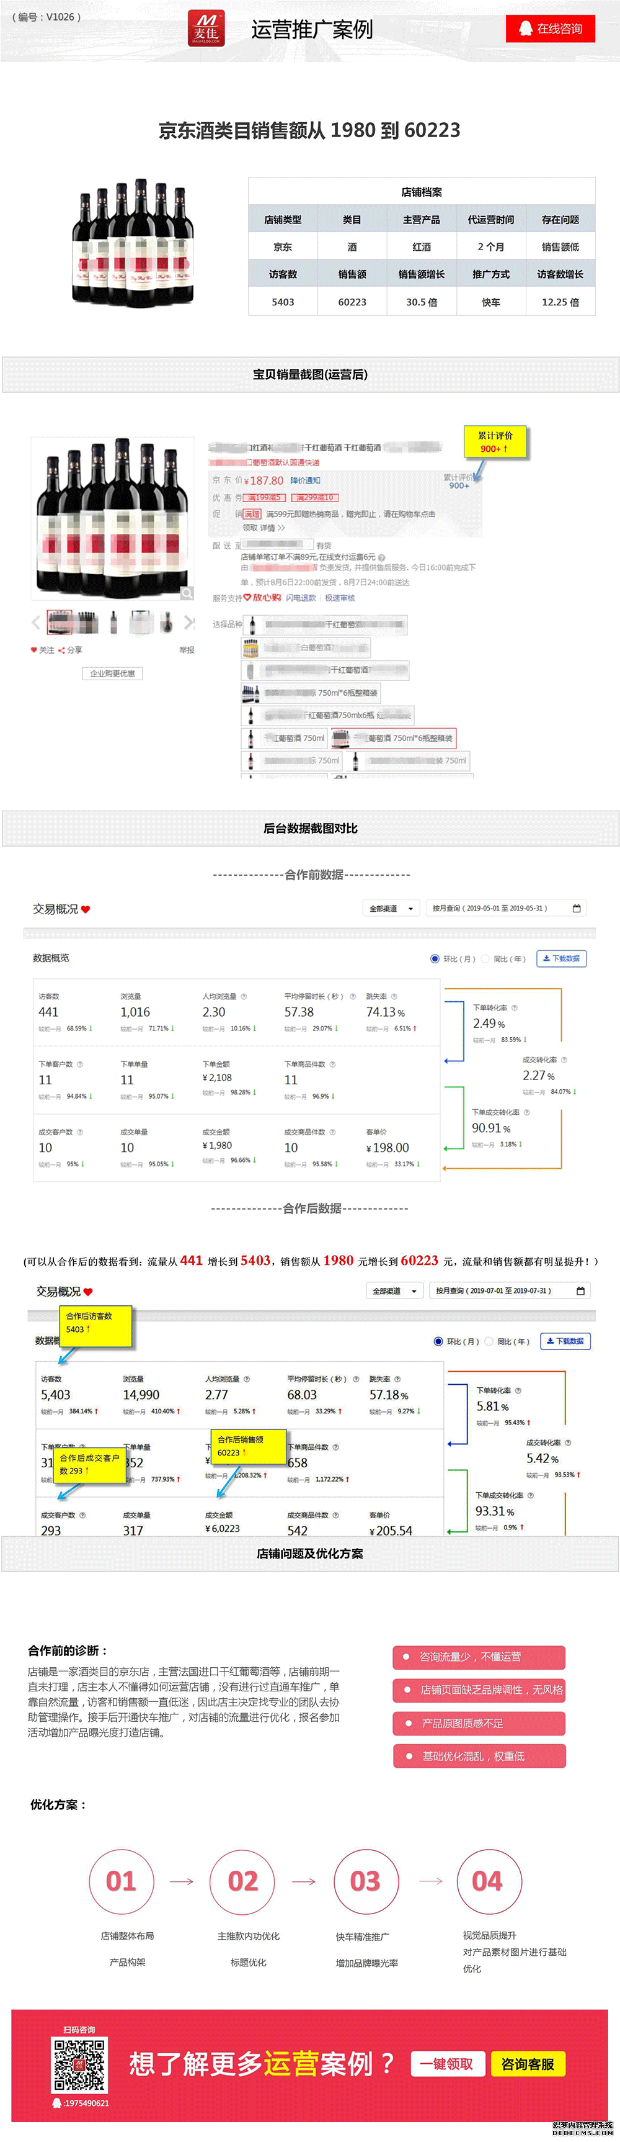This screenshot has width=620, height=2142.
Task: Click the yellow 咨询客服 button
Action: point(528,2064)
